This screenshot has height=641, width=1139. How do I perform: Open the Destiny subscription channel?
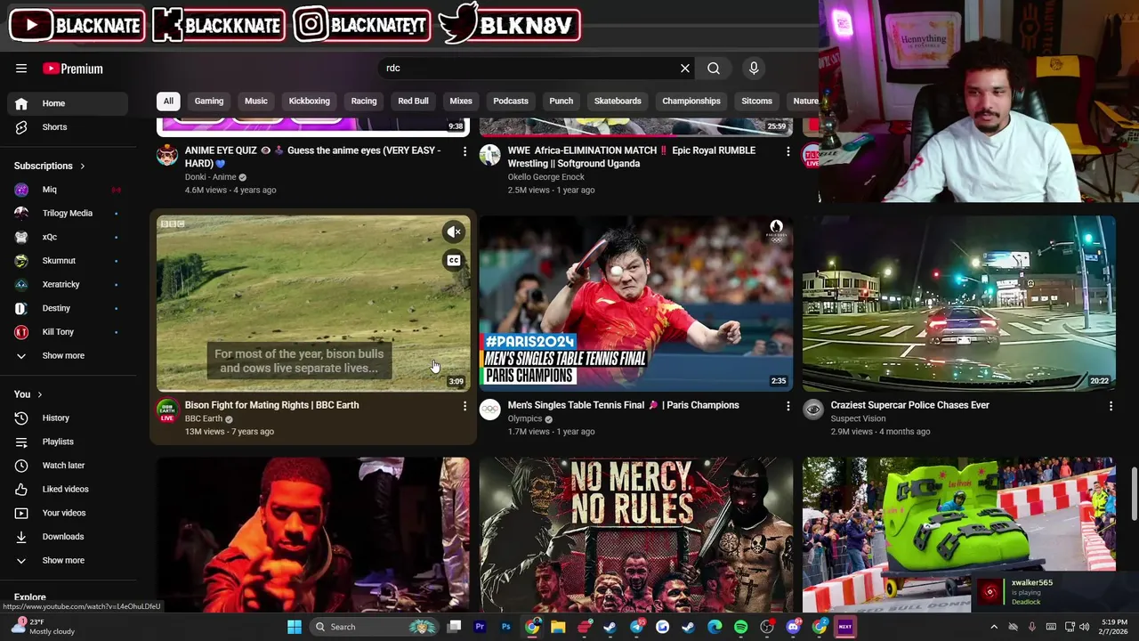68,308
